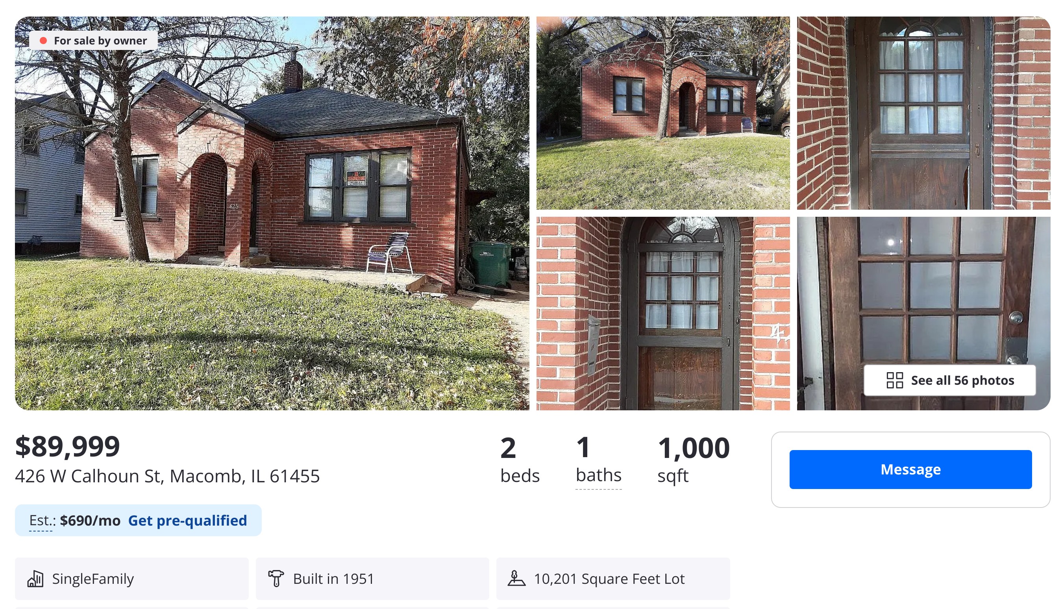Click the SingleFamily building icon
The image size is (1062, 609).
click(x=35, y=579)
